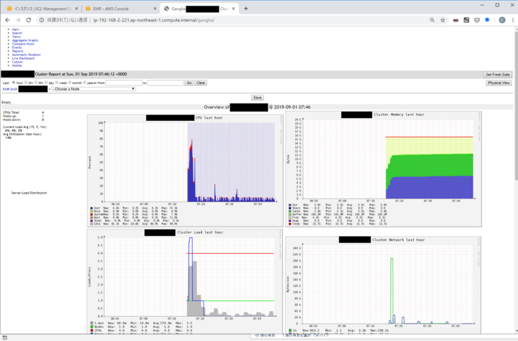Viewport: 518px width, 341px height.
Task: Open the Cubism link
Action: coord(17,62)
